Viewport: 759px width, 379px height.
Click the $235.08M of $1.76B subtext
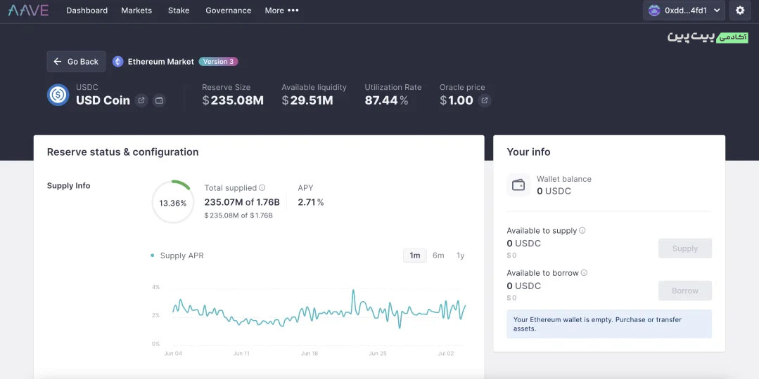238,215
